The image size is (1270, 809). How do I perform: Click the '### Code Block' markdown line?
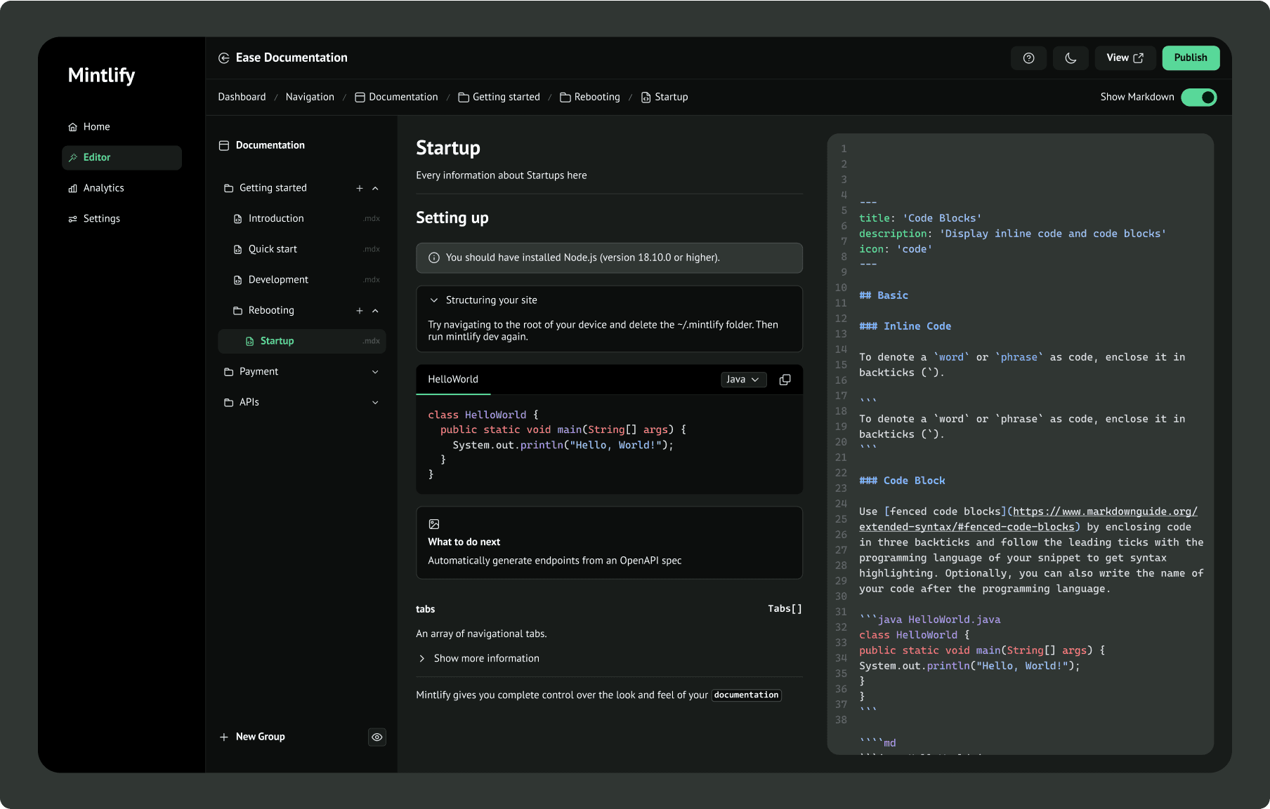pyautogui.click(x=902, y=481)
